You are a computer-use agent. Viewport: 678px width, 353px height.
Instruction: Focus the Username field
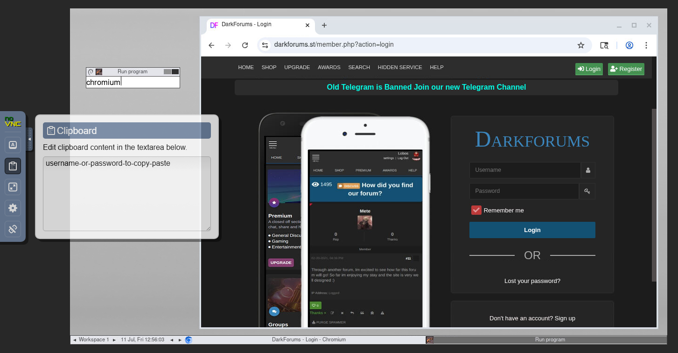(525, 170)
